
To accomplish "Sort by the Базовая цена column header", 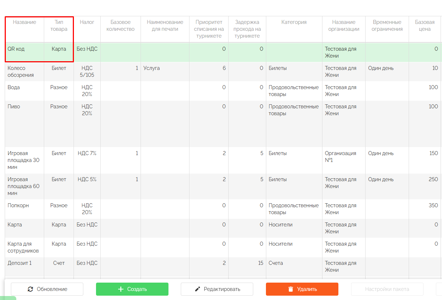I will (425, 26).
